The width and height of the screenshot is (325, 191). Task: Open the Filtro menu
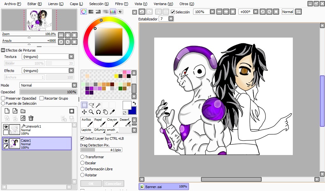[121, 4]
